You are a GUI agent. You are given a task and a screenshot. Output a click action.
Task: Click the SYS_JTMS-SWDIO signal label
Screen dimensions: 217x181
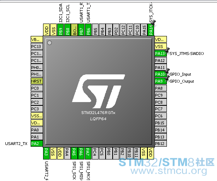click(187, 54)
